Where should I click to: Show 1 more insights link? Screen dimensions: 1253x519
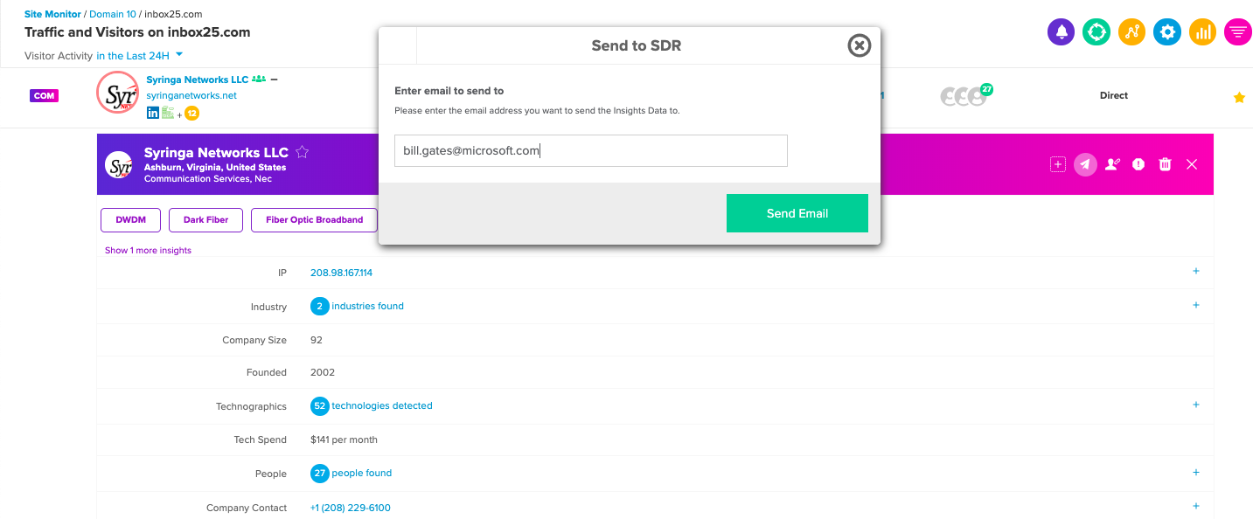coord(148,250)
